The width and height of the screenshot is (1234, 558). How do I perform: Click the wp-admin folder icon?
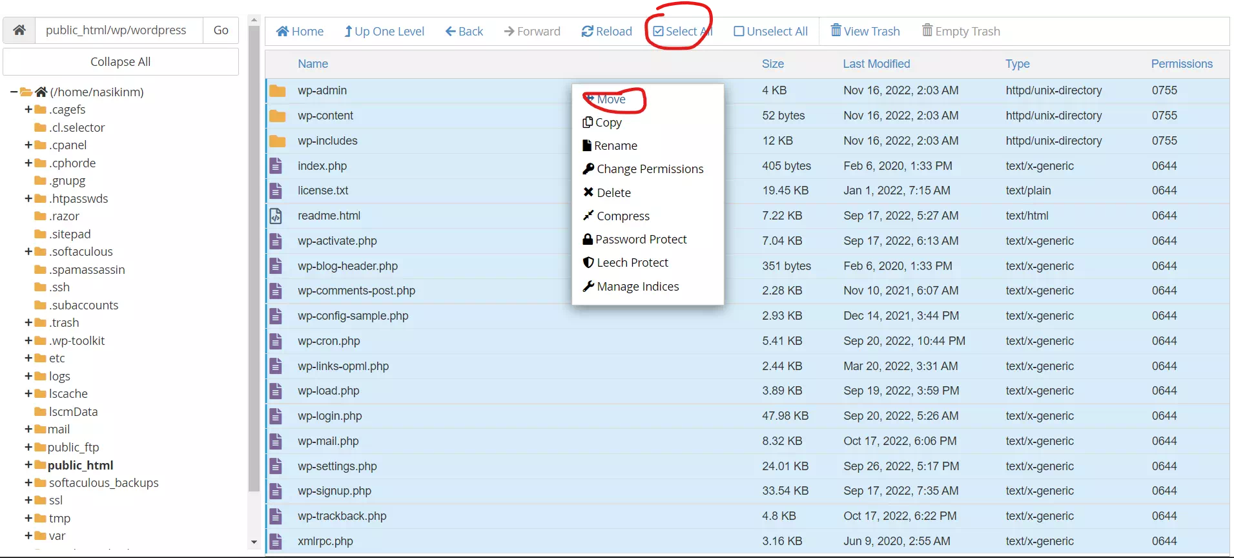(278, 90)
